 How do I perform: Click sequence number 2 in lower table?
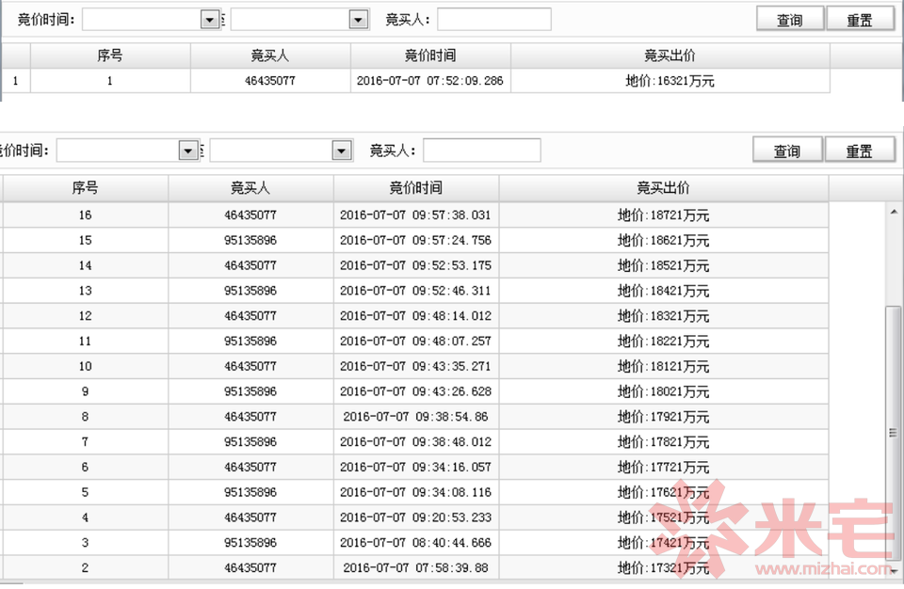86,567
